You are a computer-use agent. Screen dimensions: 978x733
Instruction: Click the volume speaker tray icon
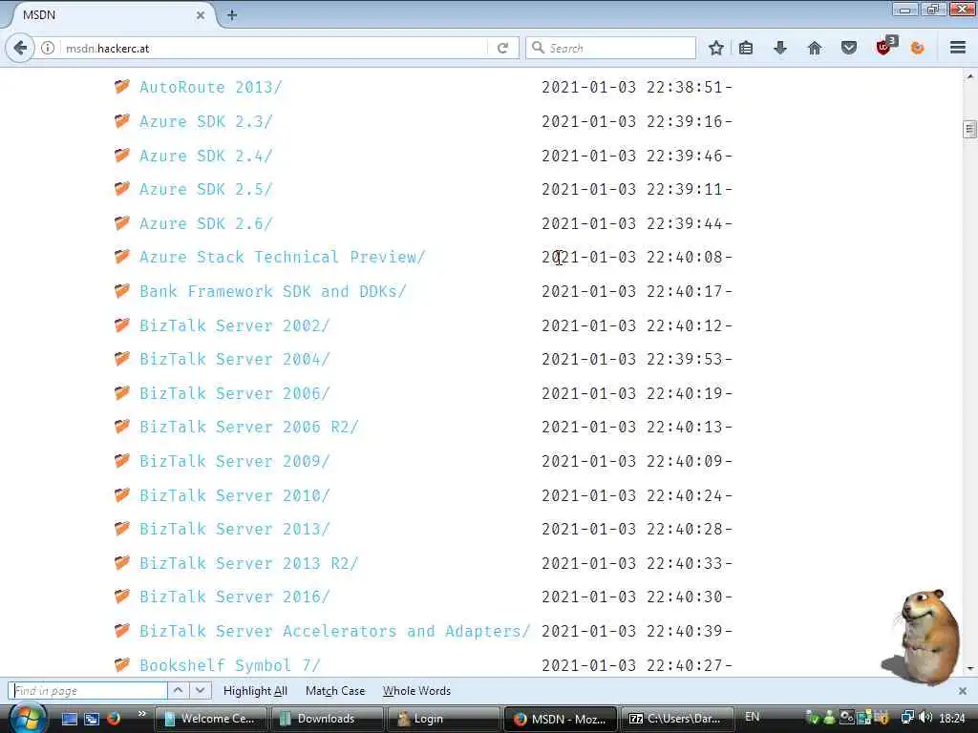(925, 718)
